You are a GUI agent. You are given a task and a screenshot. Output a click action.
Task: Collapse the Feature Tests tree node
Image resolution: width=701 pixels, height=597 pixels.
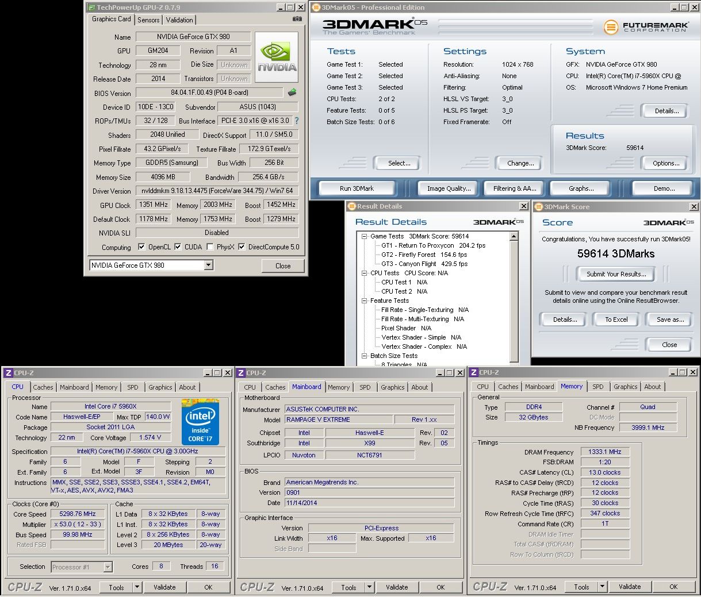(365, 301)
